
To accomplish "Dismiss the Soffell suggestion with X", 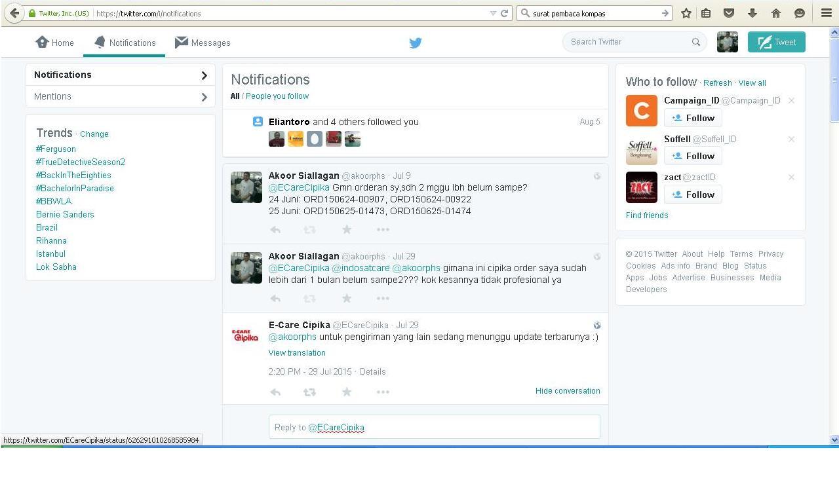I will 791,139.
